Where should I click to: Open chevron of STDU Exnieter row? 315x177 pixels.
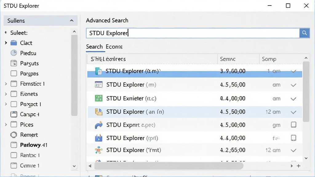point(293,99)
